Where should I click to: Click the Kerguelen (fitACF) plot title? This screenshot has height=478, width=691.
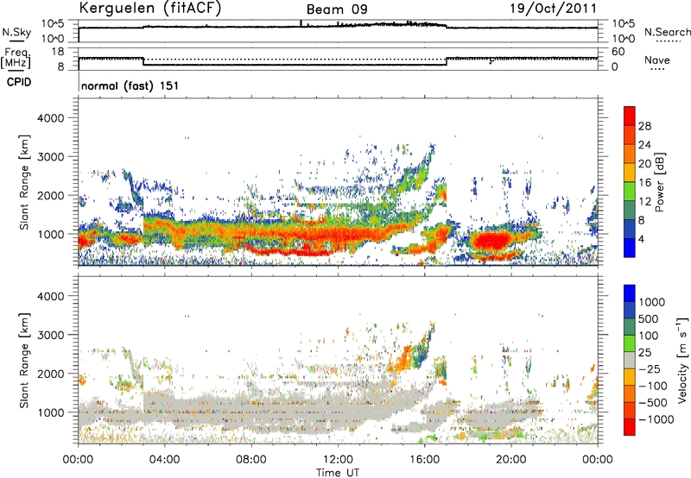(149, 9)
